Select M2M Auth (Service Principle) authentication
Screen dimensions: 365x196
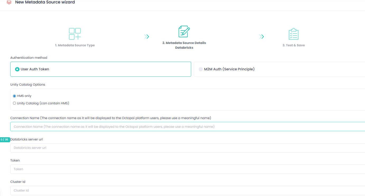201,69
